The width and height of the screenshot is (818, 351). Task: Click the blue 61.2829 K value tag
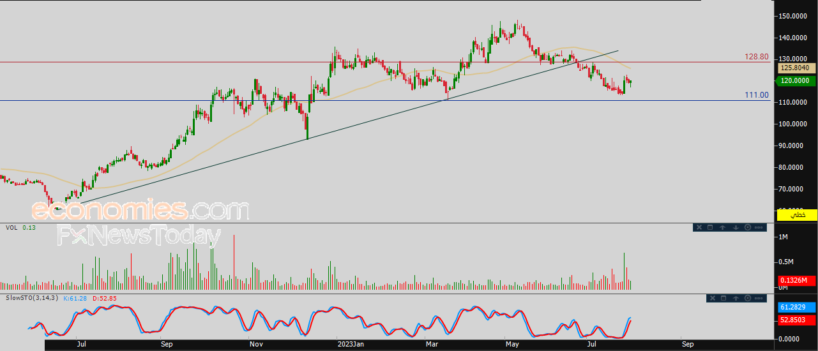point(796,307)
